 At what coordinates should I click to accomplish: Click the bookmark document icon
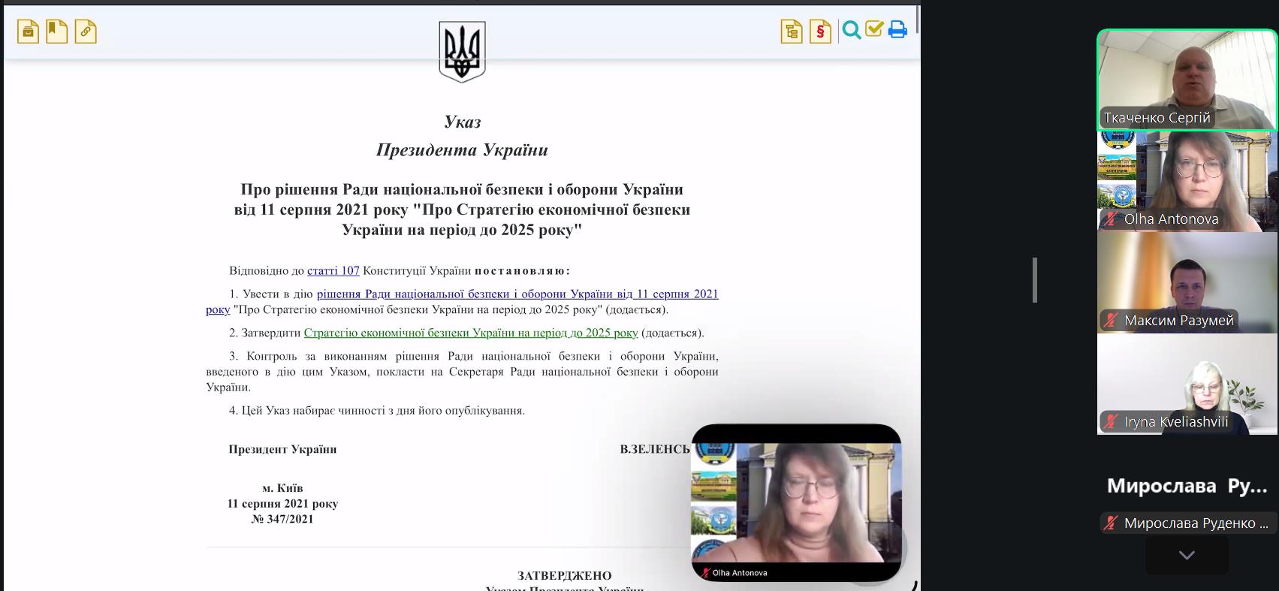pos(56,32)
